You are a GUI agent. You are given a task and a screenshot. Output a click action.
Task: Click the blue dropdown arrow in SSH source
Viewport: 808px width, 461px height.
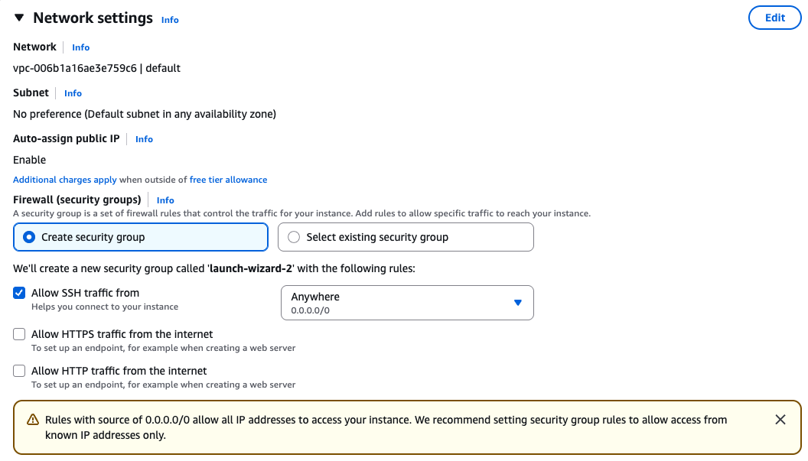[x=517, y=303]
